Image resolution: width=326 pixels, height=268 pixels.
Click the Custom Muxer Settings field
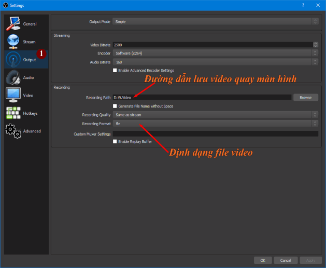point(215,134)
